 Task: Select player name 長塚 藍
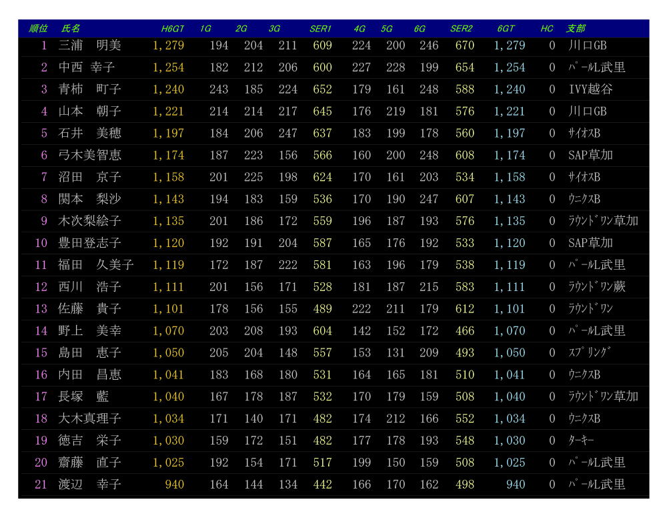[83, 397]
